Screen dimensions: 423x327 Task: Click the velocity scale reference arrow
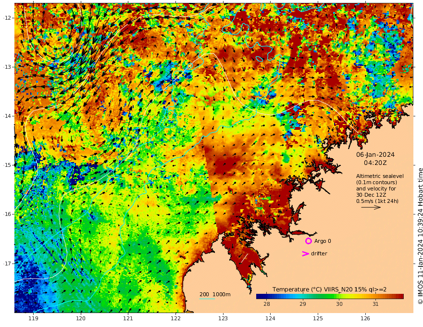[x=371, y=207]
